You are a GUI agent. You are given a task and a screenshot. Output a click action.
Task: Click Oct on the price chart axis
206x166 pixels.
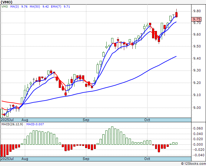(147, 120)
